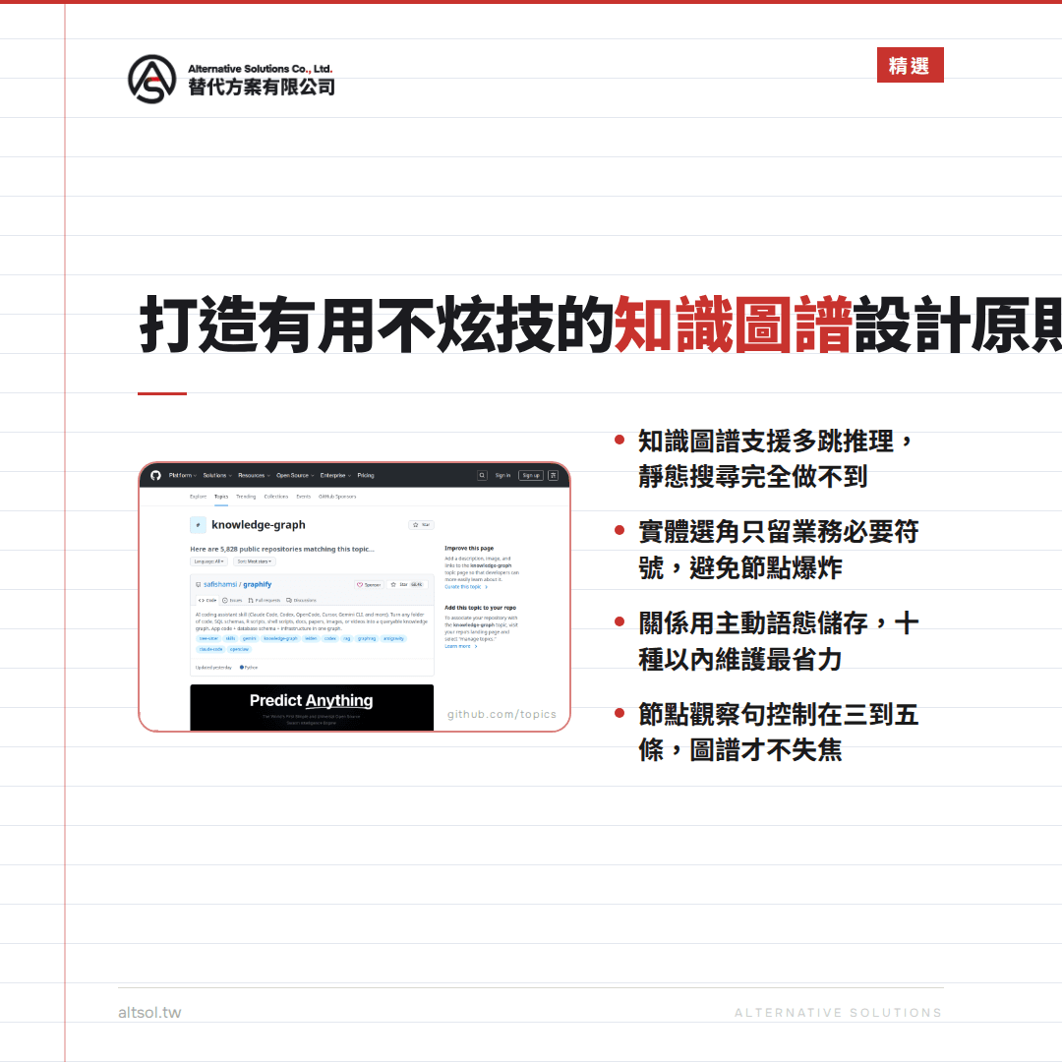
Task: Click the github.com/topics caption
Action: coord(501,715)
